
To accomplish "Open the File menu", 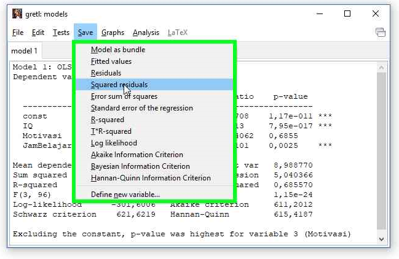I will (18, 33).
